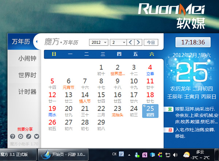This screenshot has height=161, width=219.
Task: Show hidden tray icons arrow
Action: (x=129, y=155)
